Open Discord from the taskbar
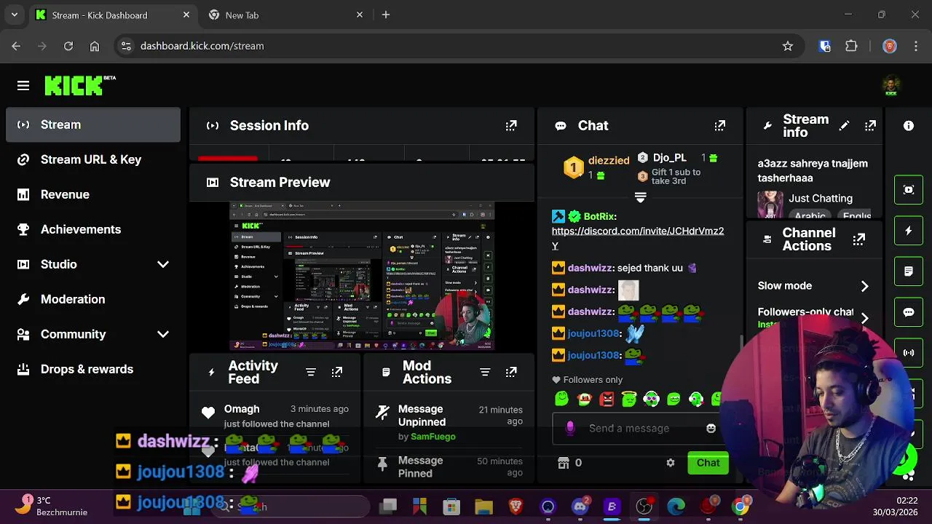 [580, 507]
